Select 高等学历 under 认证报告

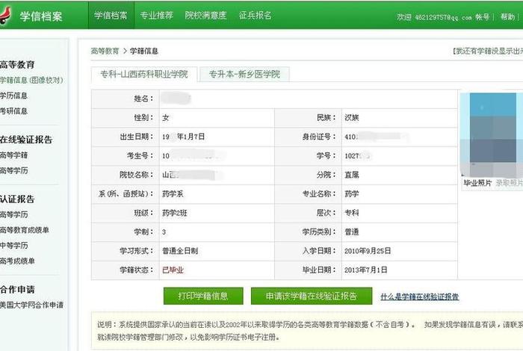(x=13, y=214)
